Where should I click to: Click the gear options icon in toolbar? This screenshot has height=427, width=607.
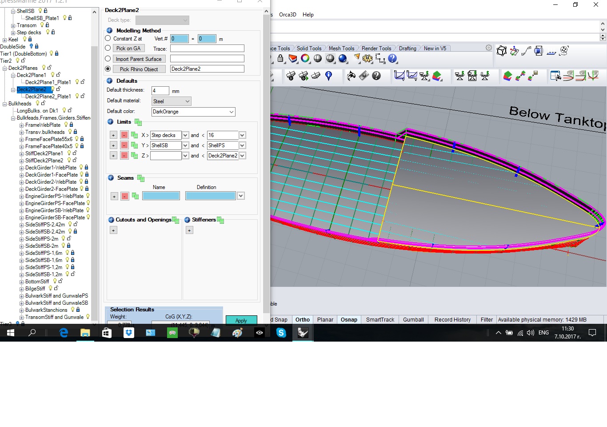click(367, 58)
